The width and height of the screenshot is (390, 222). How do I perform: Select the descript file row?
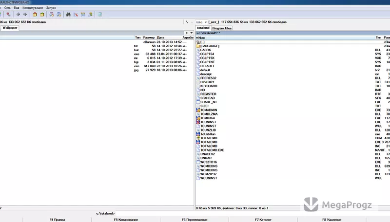(293, 74)
